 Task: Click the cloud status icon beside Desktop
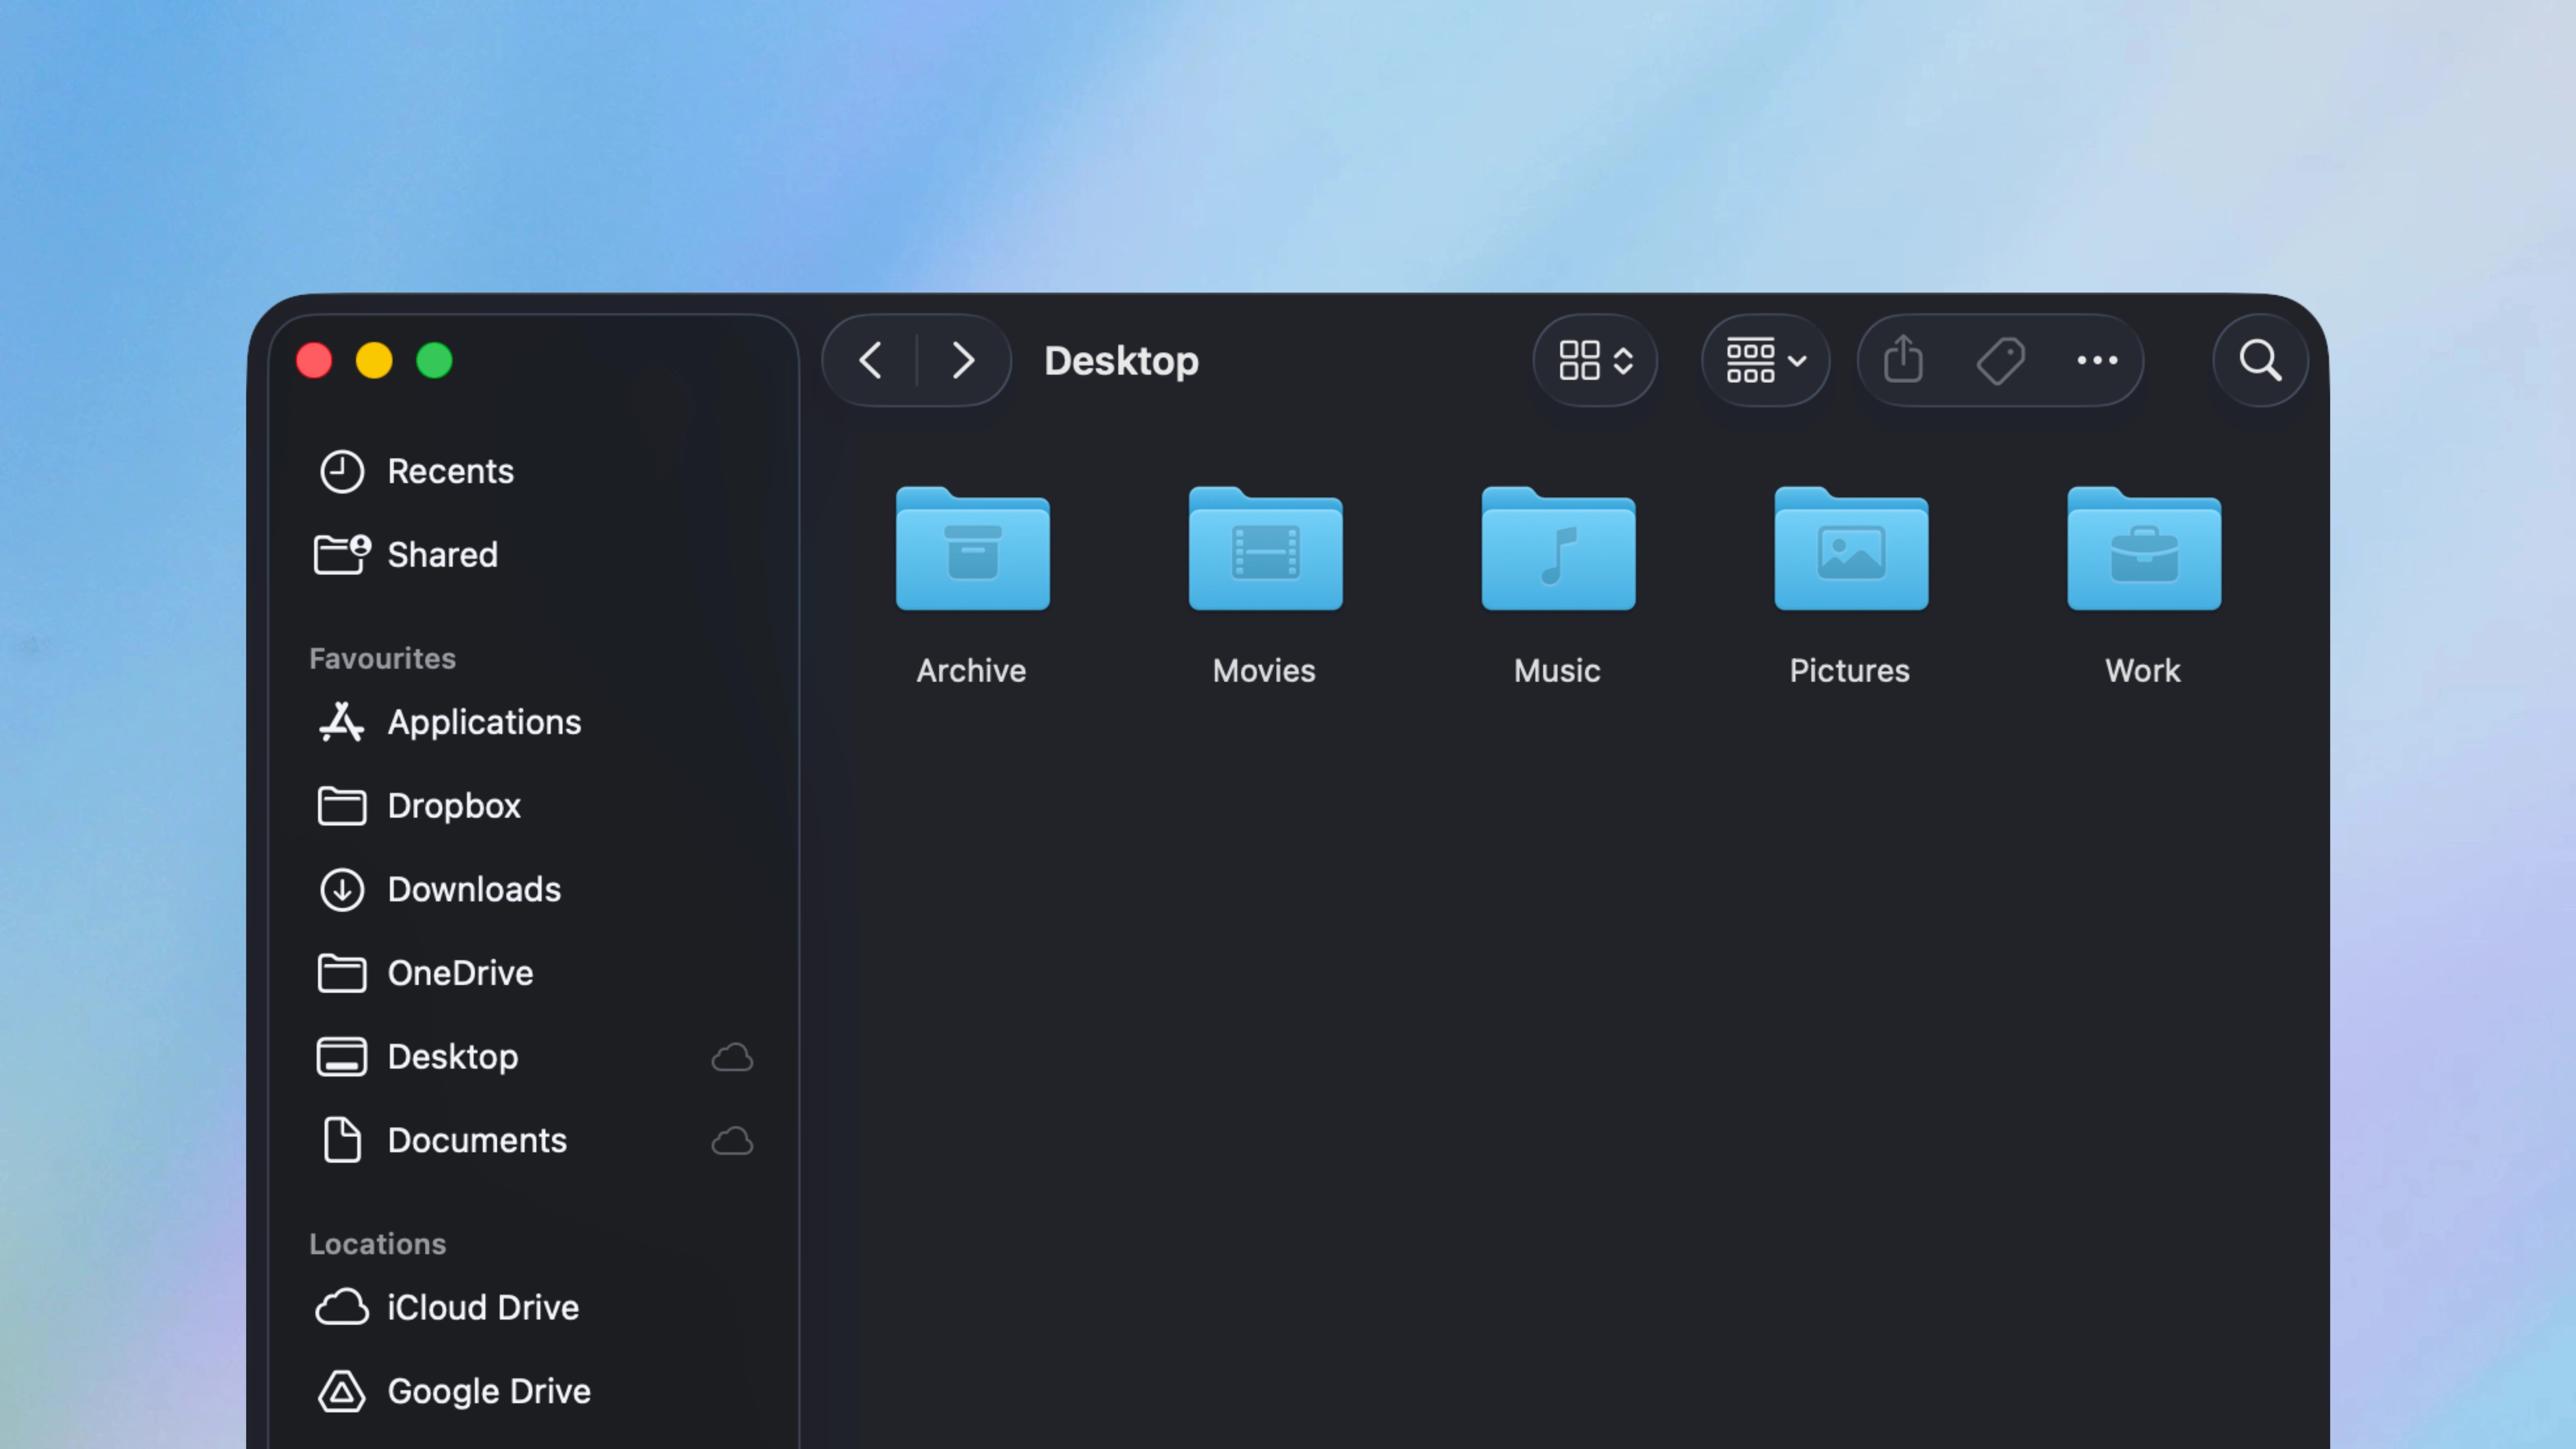pos(732,1057)
